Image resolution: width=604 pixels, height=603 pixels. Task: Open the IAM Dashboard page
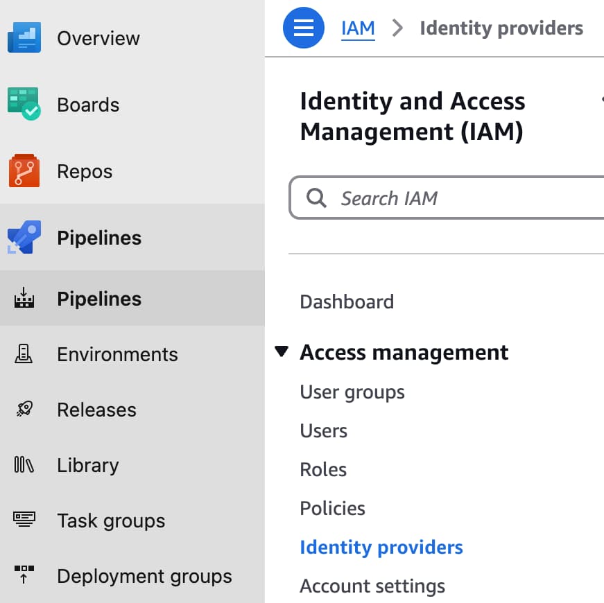[x=347, y=302]
